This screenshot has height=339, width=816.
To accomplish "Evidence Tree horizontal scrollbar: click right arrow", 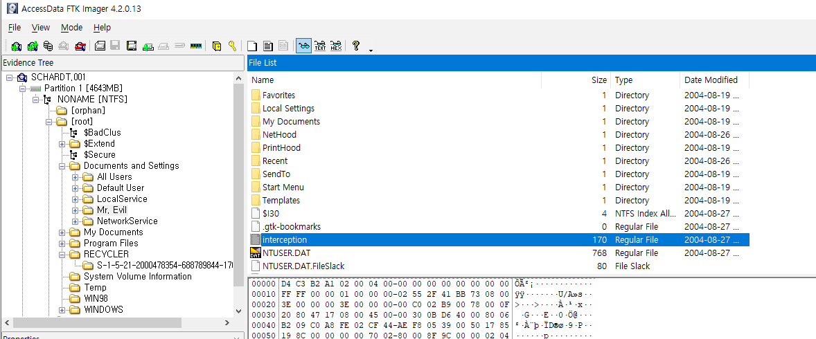I will [227, 323].
